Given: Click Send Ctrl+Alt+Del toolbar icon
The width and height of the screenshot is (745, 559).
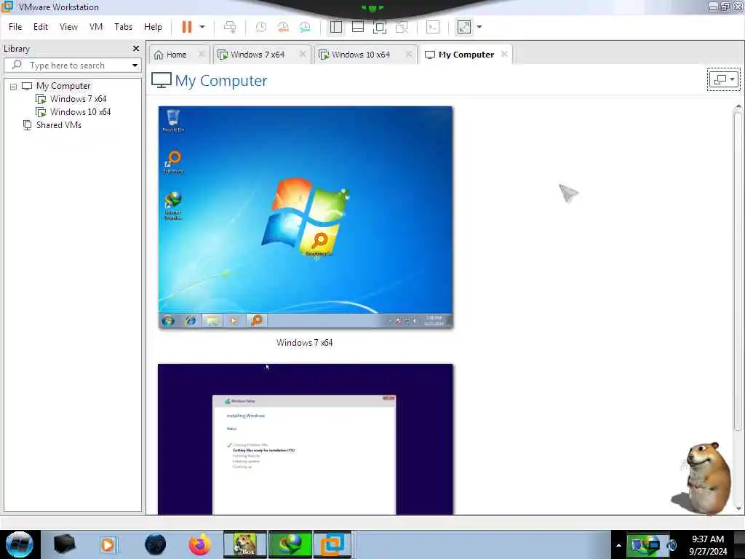Looking at the screenshot, I should (x=230, y=27).
